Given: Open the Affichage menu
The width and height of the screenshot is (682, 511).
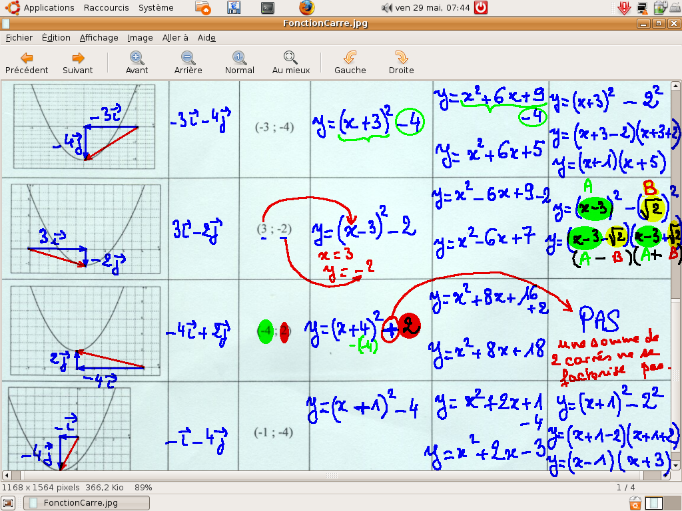Looking at the screenshot, I should tap(99, 38).
